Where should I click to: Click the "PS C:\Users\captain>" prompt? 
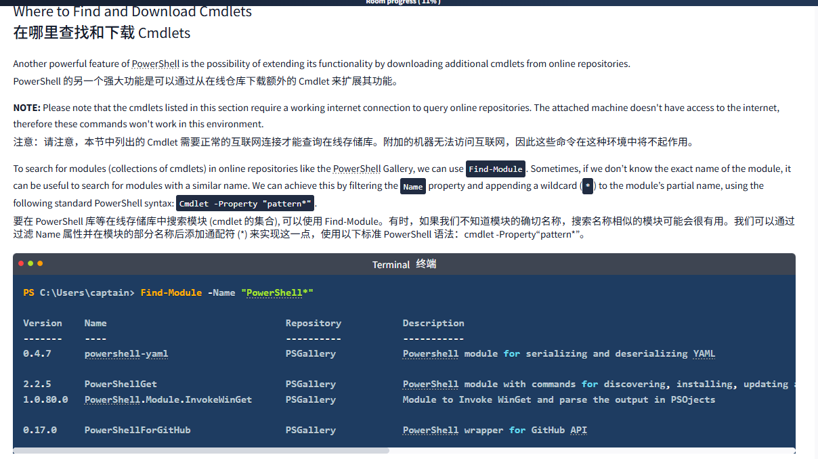point(79,292)
